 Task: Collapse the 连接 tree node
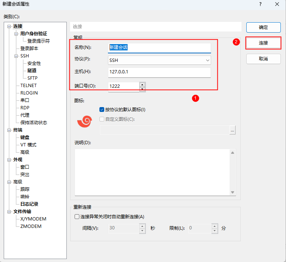click(x=9, y=26)
